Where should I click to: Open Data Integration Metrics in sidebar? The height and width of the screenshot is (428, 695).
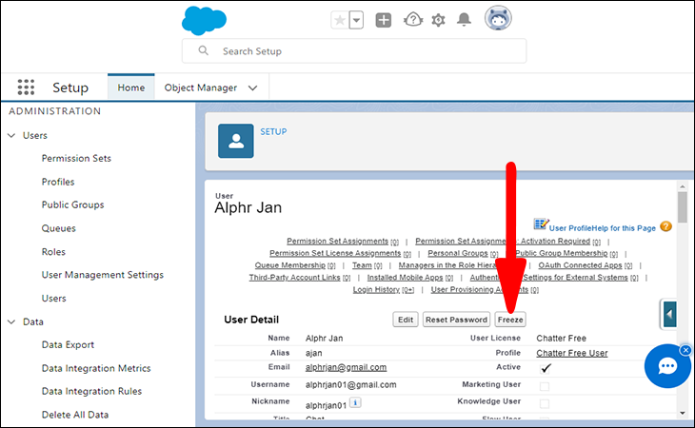coord(96,368)
